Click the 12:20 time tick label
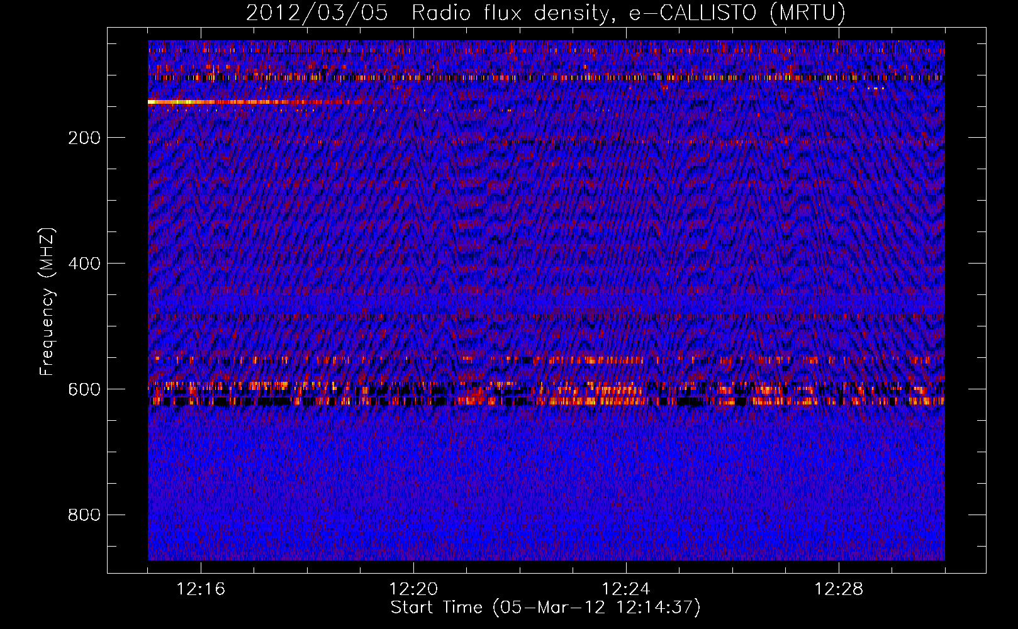The width and height of the screenshot is (1018, 629). tap(413, 589)
